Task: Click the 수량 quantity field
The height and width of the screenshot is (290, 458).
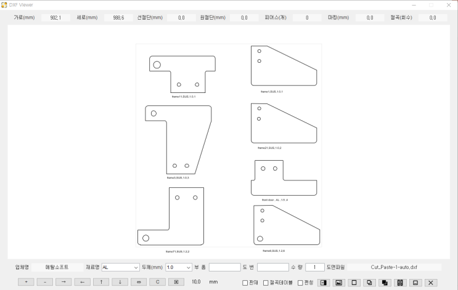Action: pos(314,267)
